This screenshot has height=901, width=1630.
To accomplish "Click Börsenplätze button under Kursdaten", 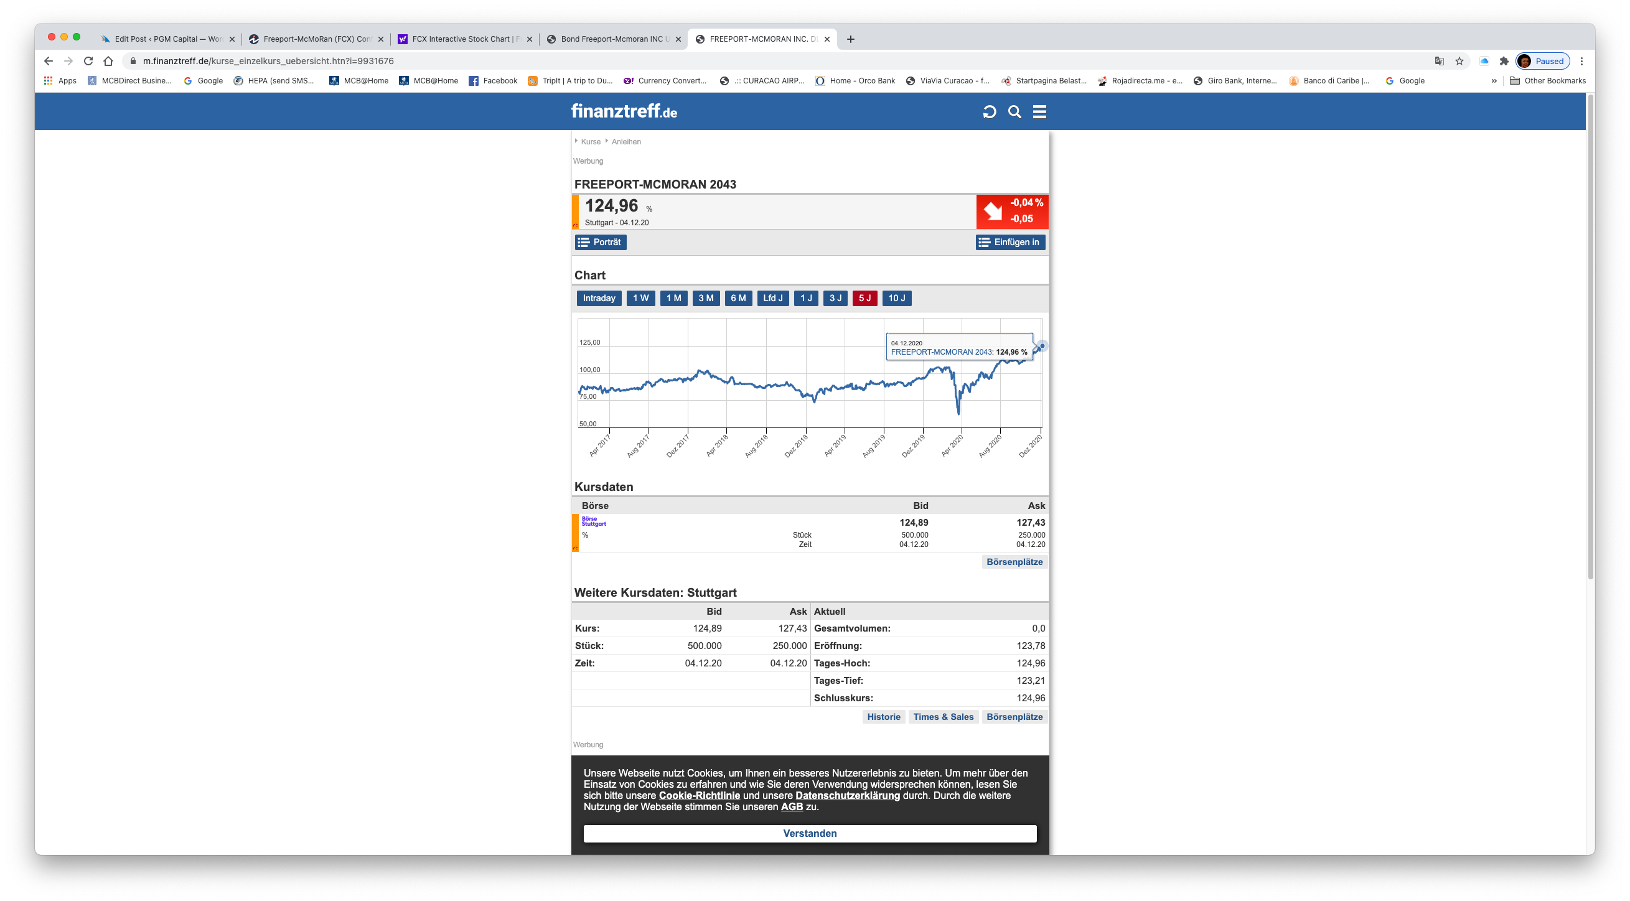I will pos(1014,562).
